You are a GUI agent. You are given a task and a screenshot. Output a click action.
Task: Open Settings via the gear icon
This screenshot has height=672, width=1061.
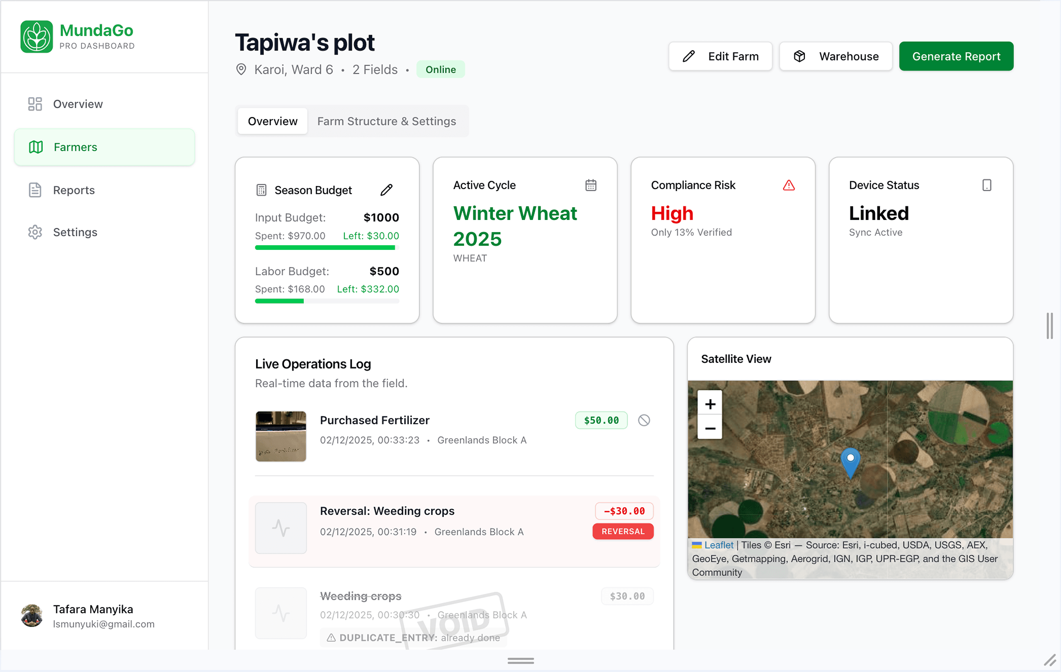[35, 232]
